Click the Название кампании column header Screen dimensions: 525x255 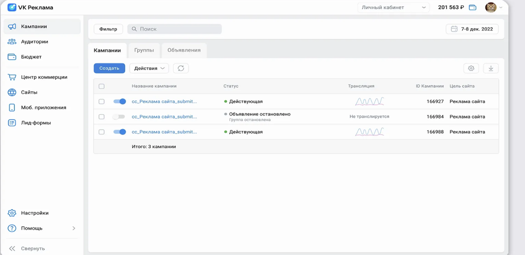[x=154, y=86]
